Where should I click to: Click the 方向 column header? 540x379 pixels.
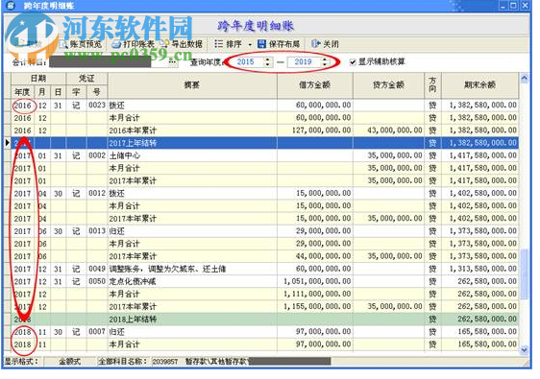(x=433, y=85)
